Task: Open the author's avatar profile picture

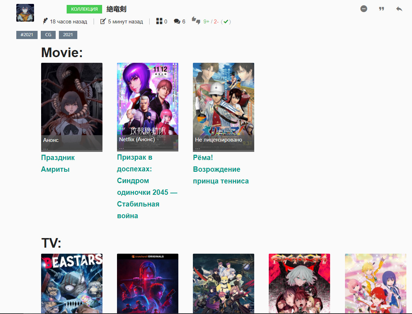Action: pos(25,13)
